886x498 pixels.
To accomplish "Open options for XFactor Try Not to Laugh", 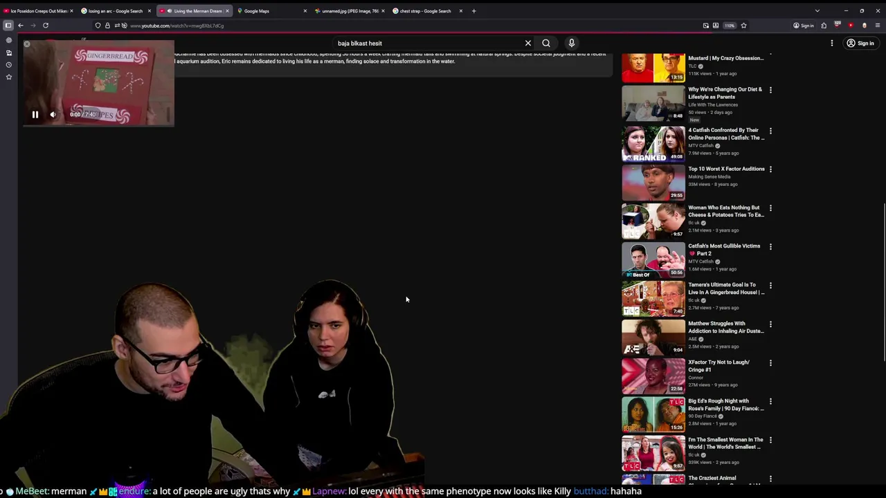I will click(x=770, y=363).
